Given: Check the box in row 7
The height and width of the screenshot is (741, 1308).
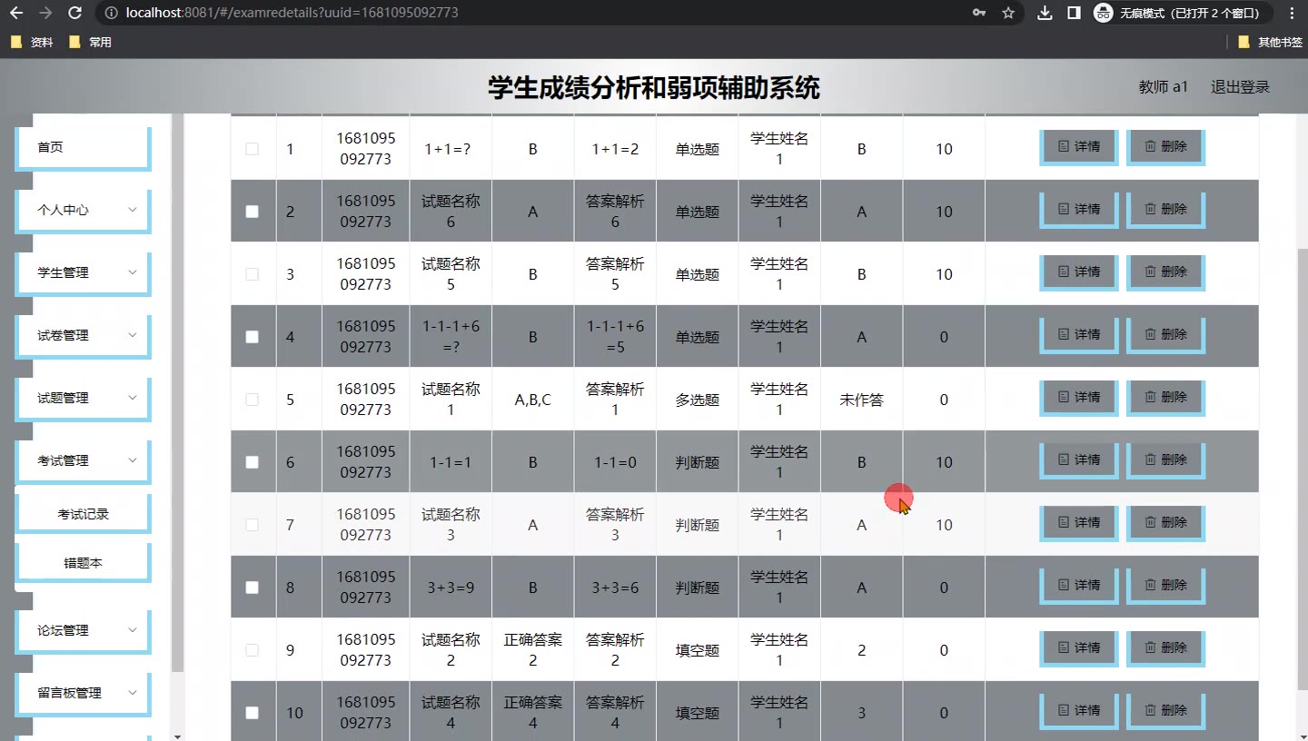Looking at the screenshot, I should (253, 525).
